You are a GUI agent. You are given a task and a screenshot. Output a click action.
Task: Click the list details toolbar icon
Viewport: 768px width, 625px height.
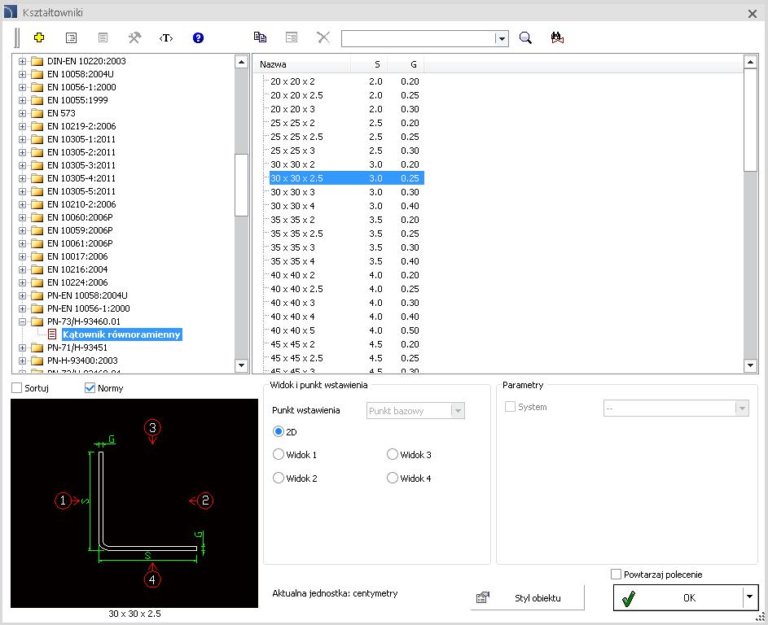(71, 37)
